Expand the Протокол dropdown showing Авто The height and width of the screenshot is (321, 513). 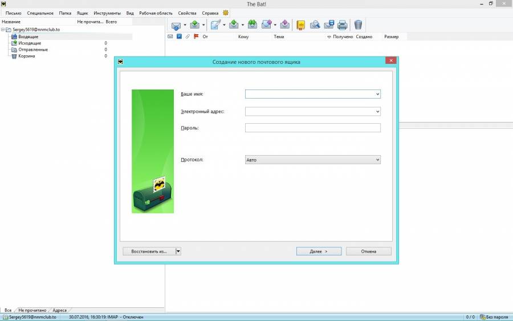[x=377, y=160]
